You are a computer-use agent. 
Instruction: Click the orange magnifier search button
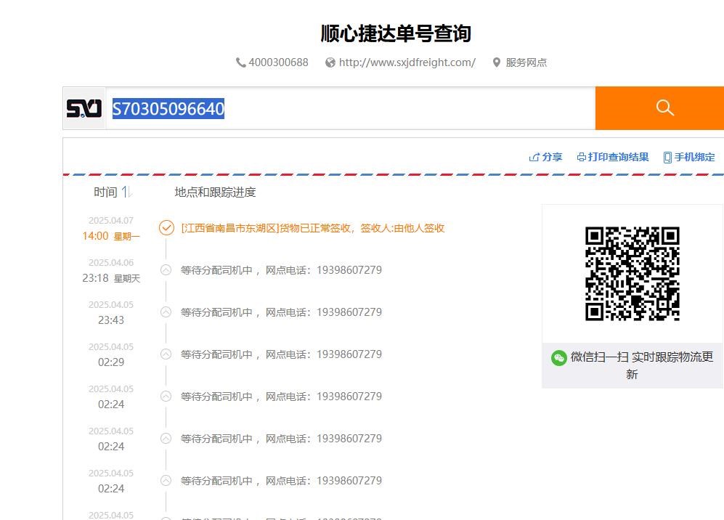(664, 108)
